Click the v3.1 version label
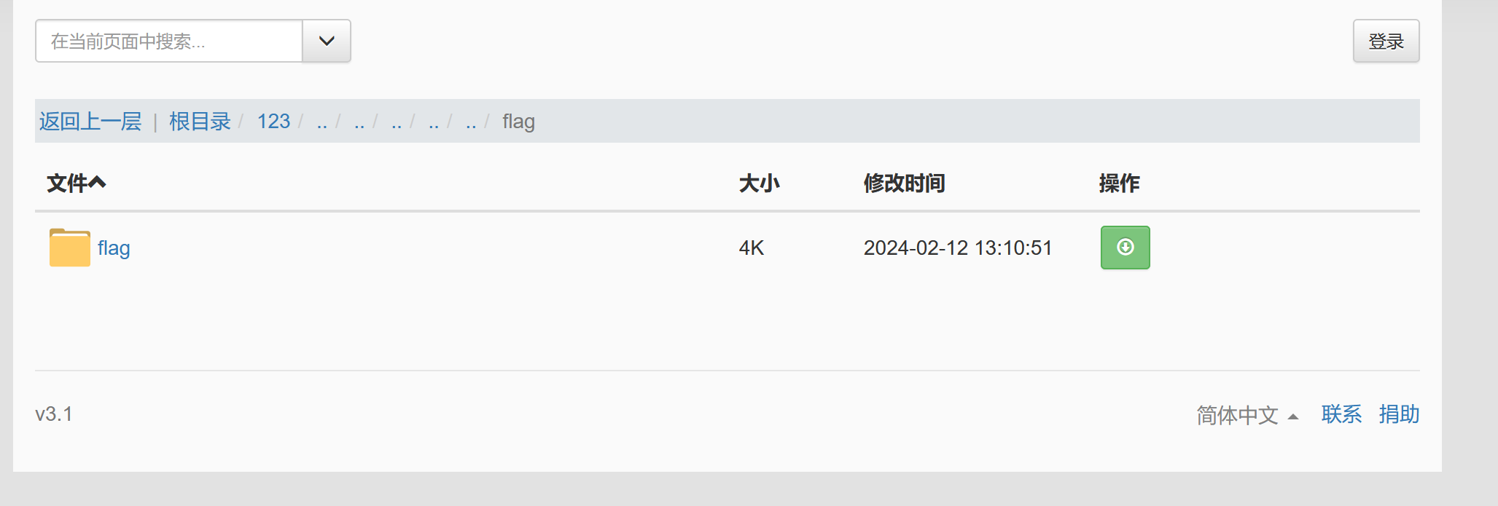This screenshot has width=1498, height=506. click(54, 414)
